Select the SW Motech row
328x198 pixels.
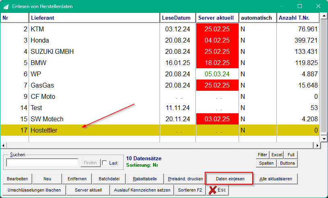point(160,119)
